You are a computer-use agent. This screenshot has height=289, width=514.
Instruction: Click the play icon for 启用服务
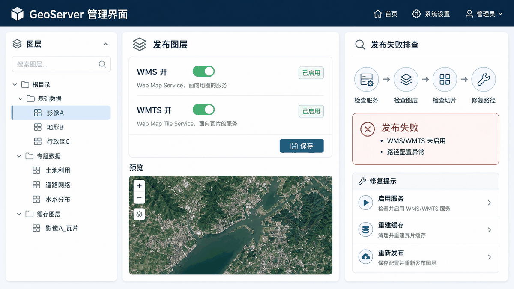(366, 203)
